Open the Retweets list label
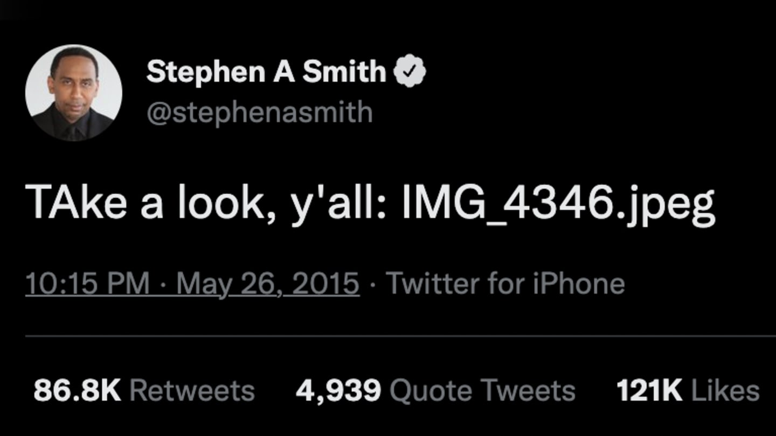776x436 pixels. [192, 391]
